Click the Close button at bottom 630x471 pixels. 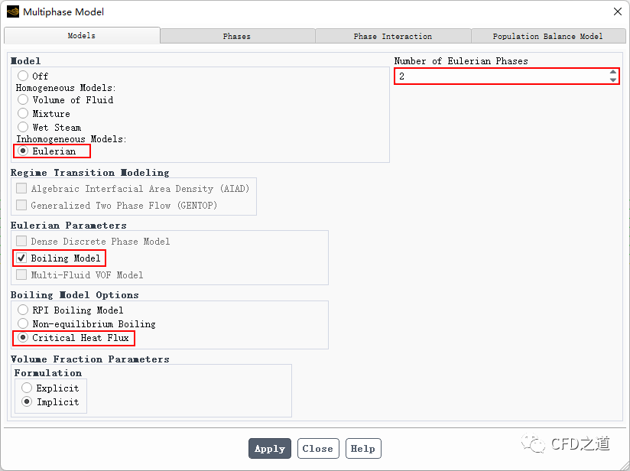[317, 449]
